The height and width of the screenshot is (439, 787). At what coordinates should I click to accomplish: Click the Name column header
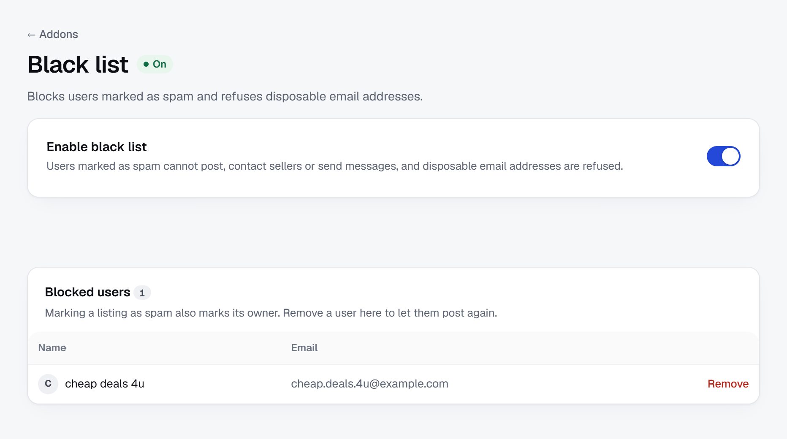pos(52,348)
